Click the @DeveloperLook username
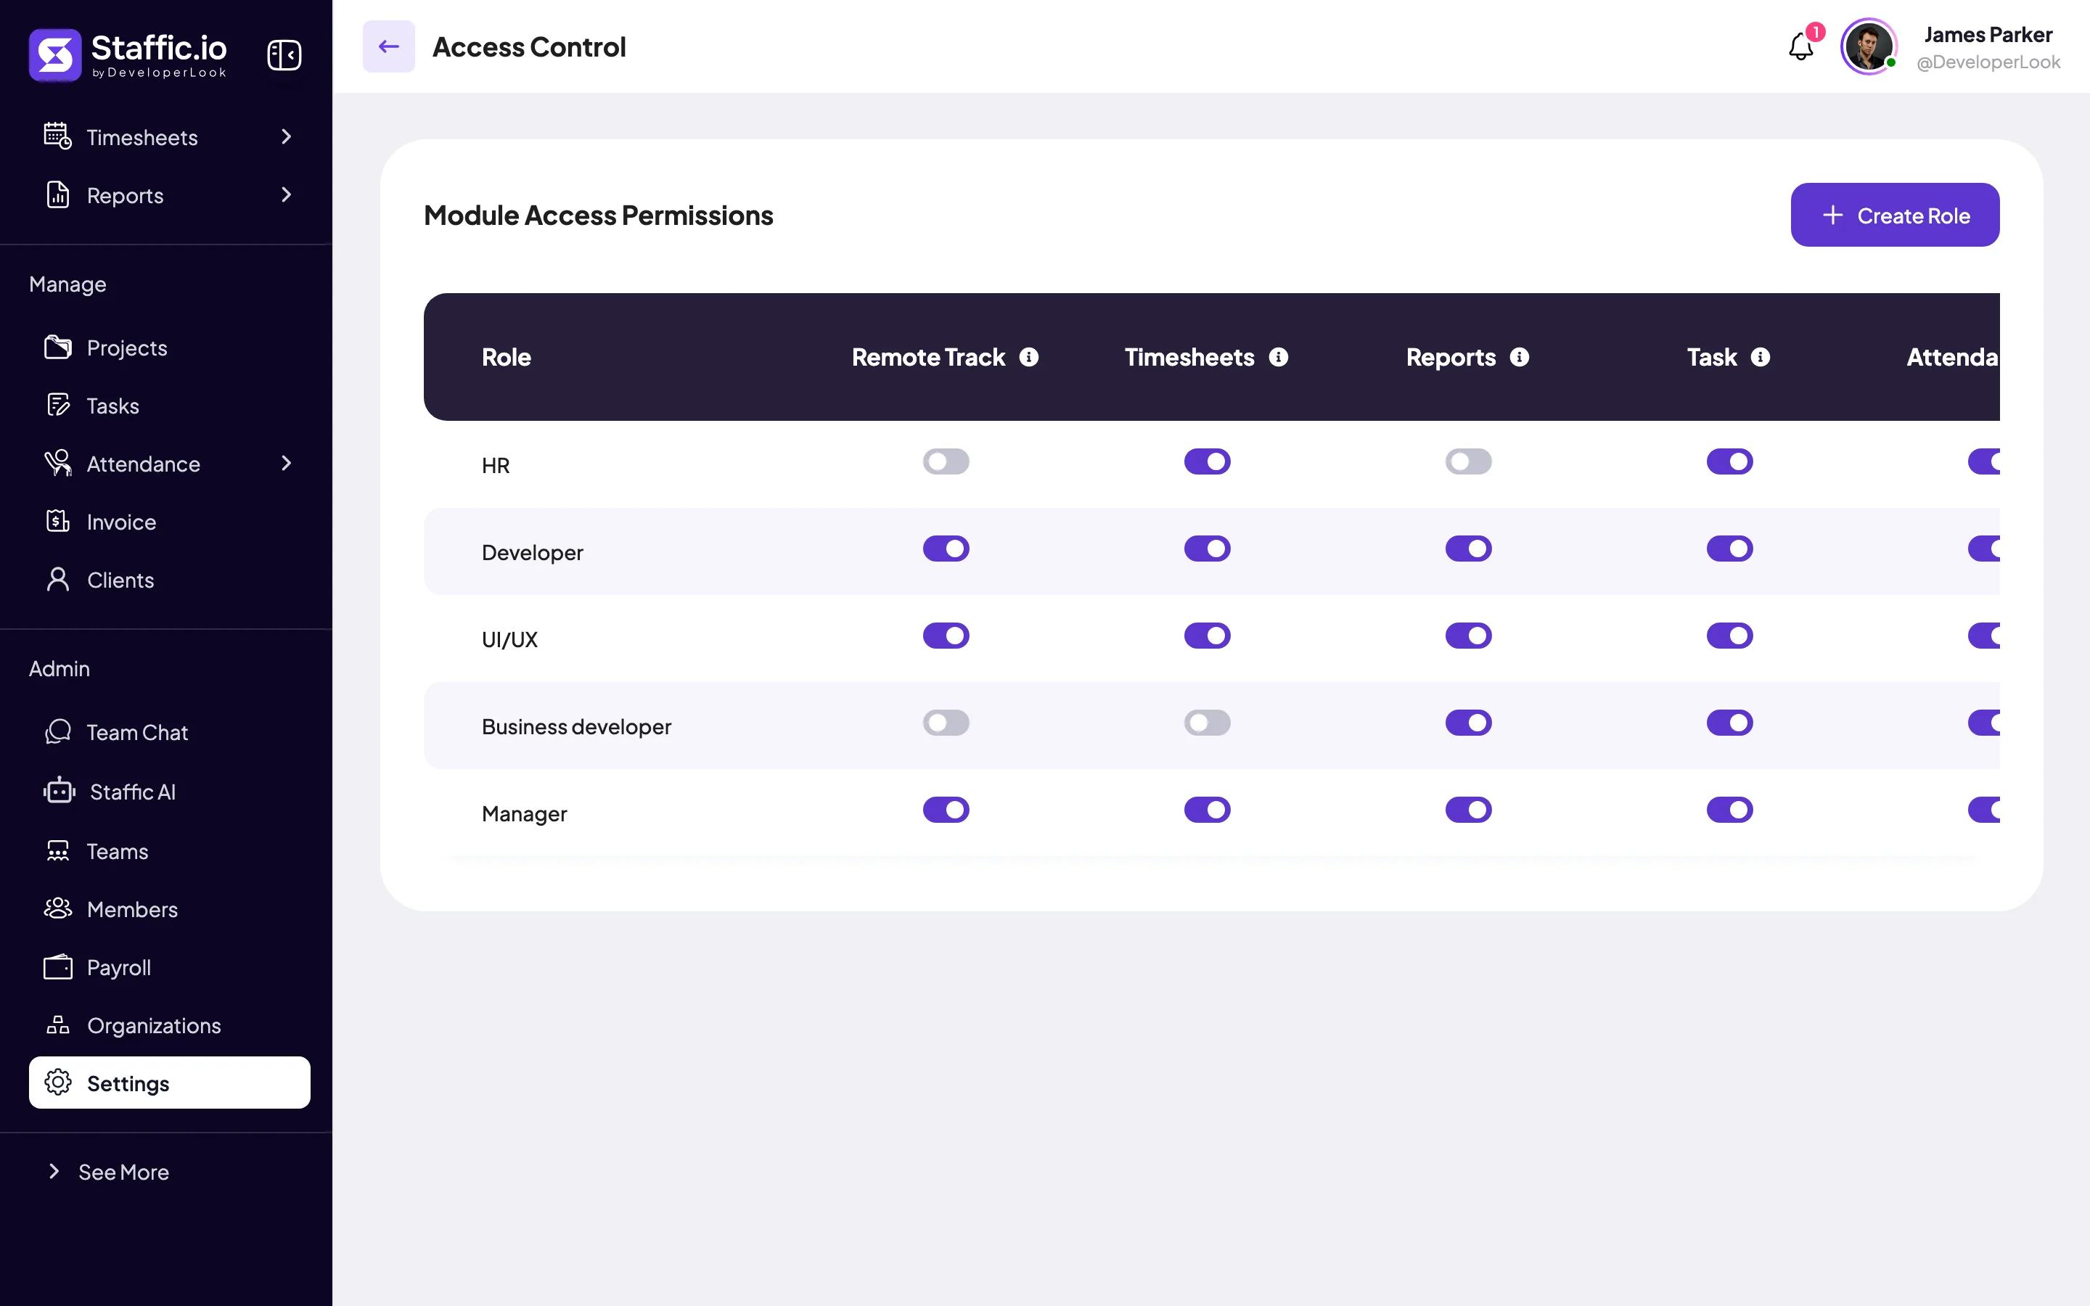The height and width of the screenshot is (1306, 2090). click(x=1988, y=62)
